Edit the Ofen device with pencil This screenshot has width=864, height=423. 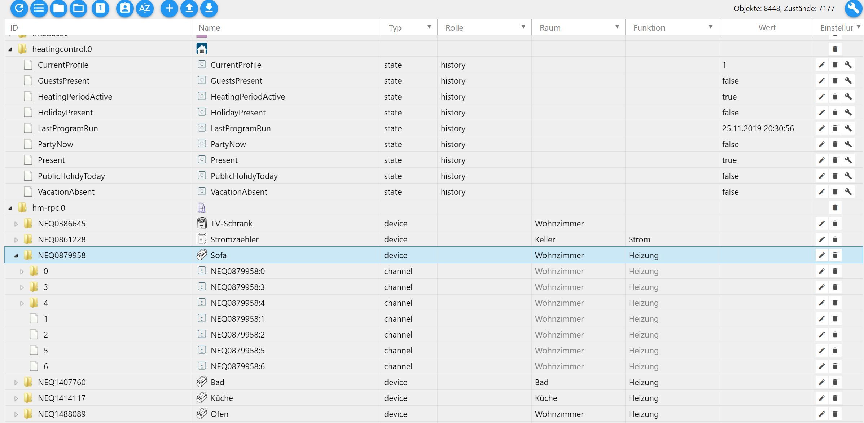click(822, 414)
